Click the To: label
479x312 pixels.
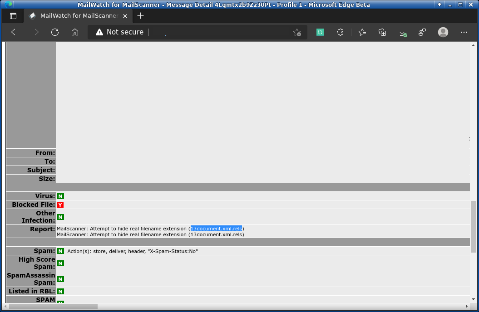tap(50, 161)
